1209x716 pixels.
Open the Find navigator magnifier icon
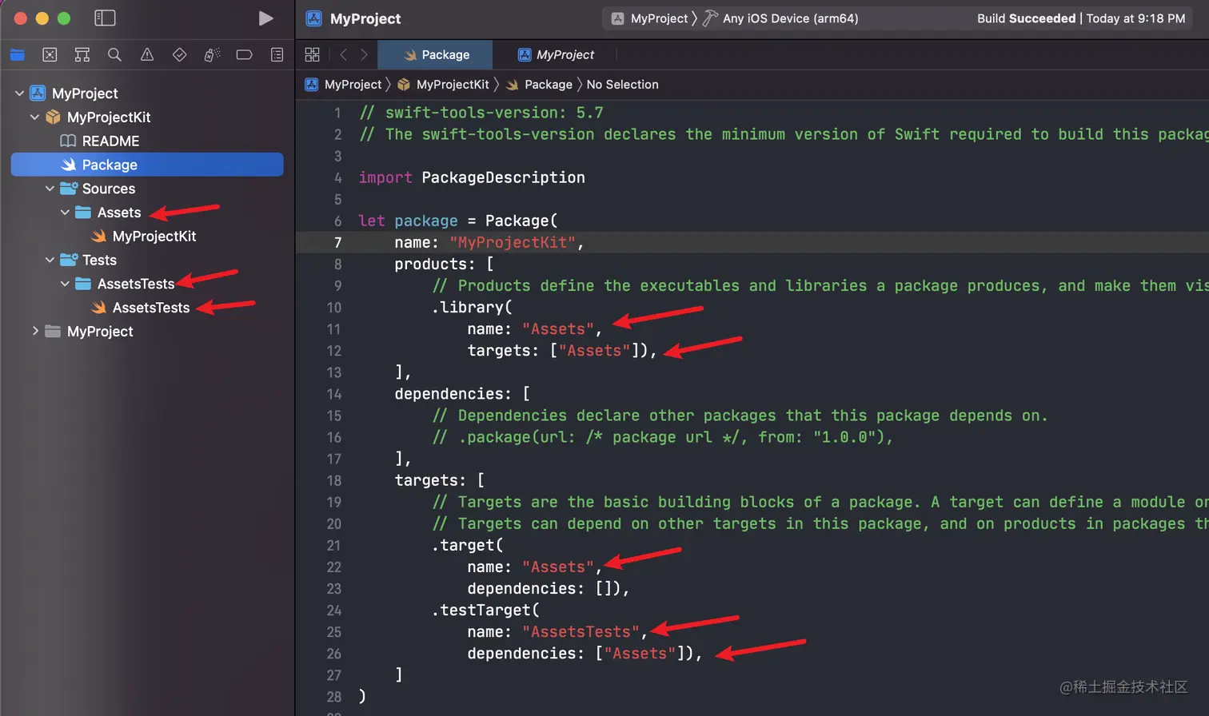[114, 54]
